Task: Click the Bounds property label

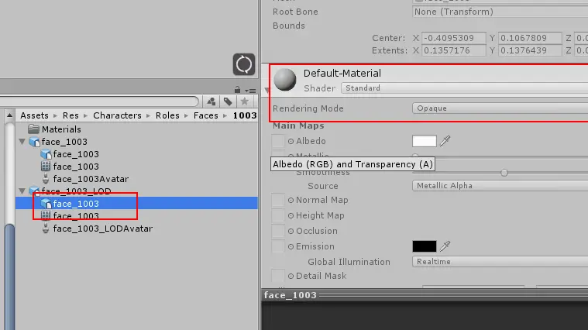Action: (289, 26)
